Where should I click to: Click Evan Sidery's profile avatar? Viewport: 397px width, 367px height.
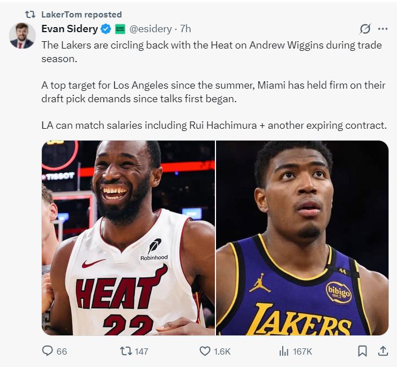click(22, 36)
